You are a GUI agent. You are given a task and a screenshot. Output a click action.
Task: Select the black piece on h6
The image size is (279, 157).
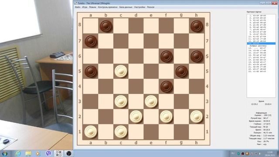point(197,56)
